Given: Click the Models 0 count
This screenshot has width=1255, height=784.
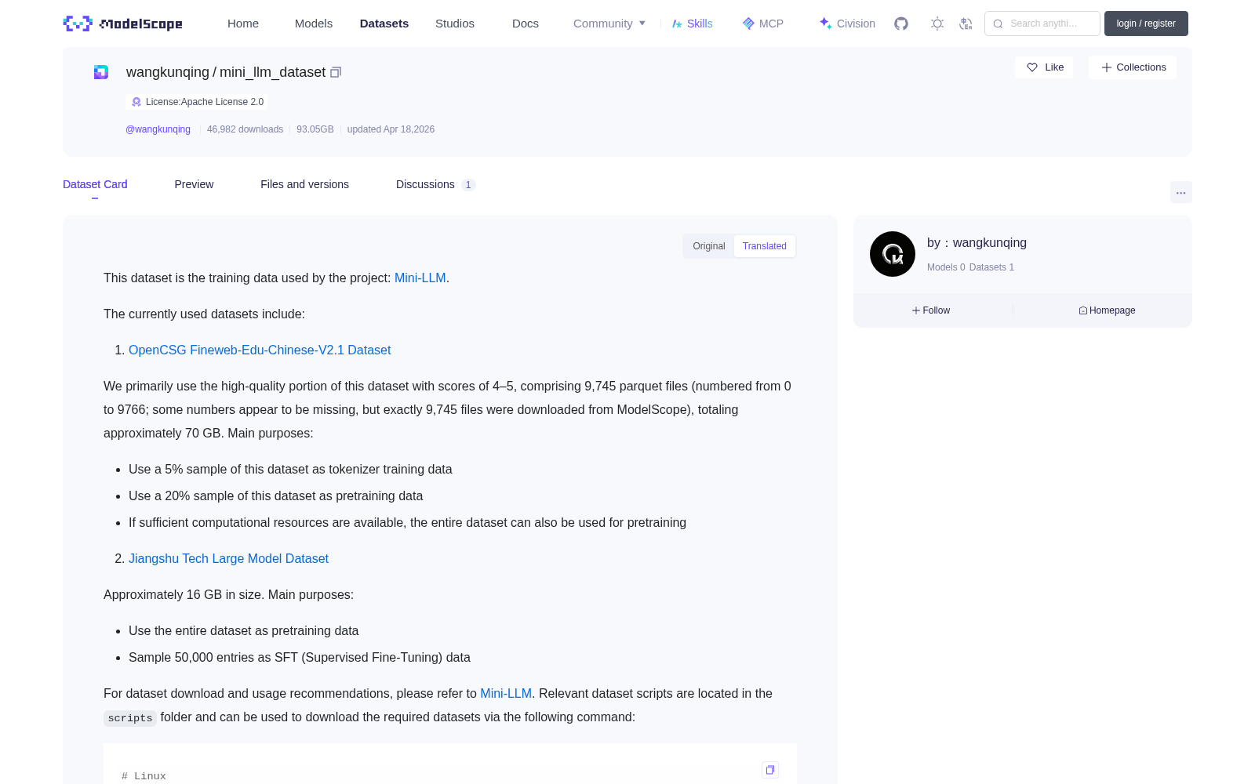Looking at the screenshot, I should coord(946,267).
